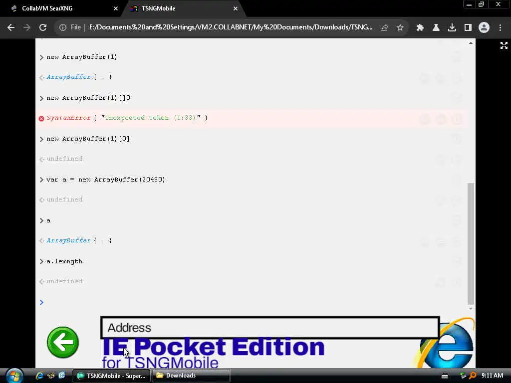Viewport: 511px width, 383px height.
Task: Open Chrome Labs flask icon
Action: [x=436, y=28]
